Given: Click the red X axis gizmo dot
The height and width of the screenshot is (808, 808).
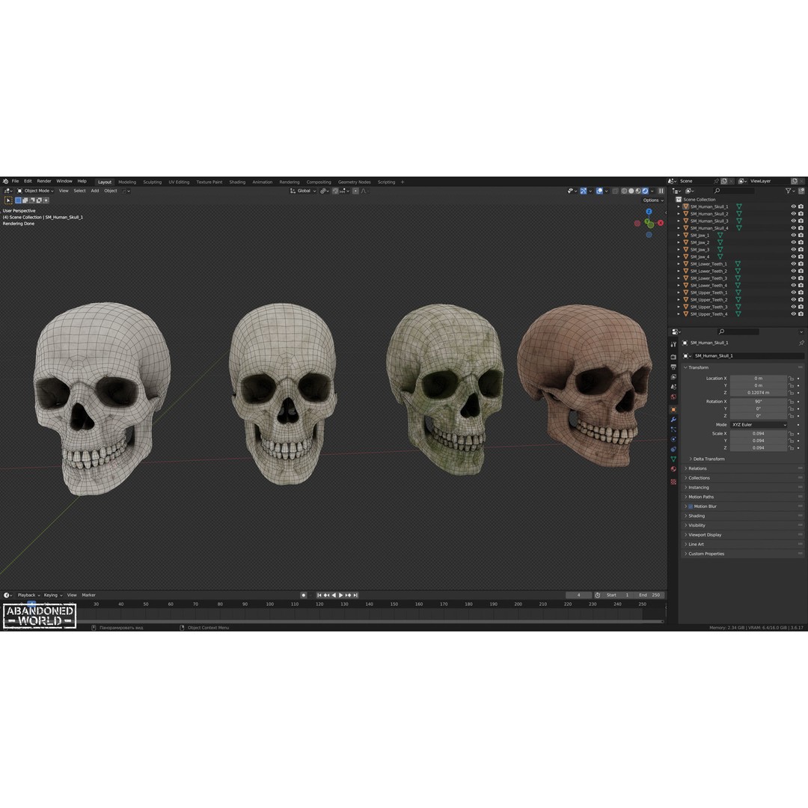Looking at the screenshot, I should [x=661, y=223].
